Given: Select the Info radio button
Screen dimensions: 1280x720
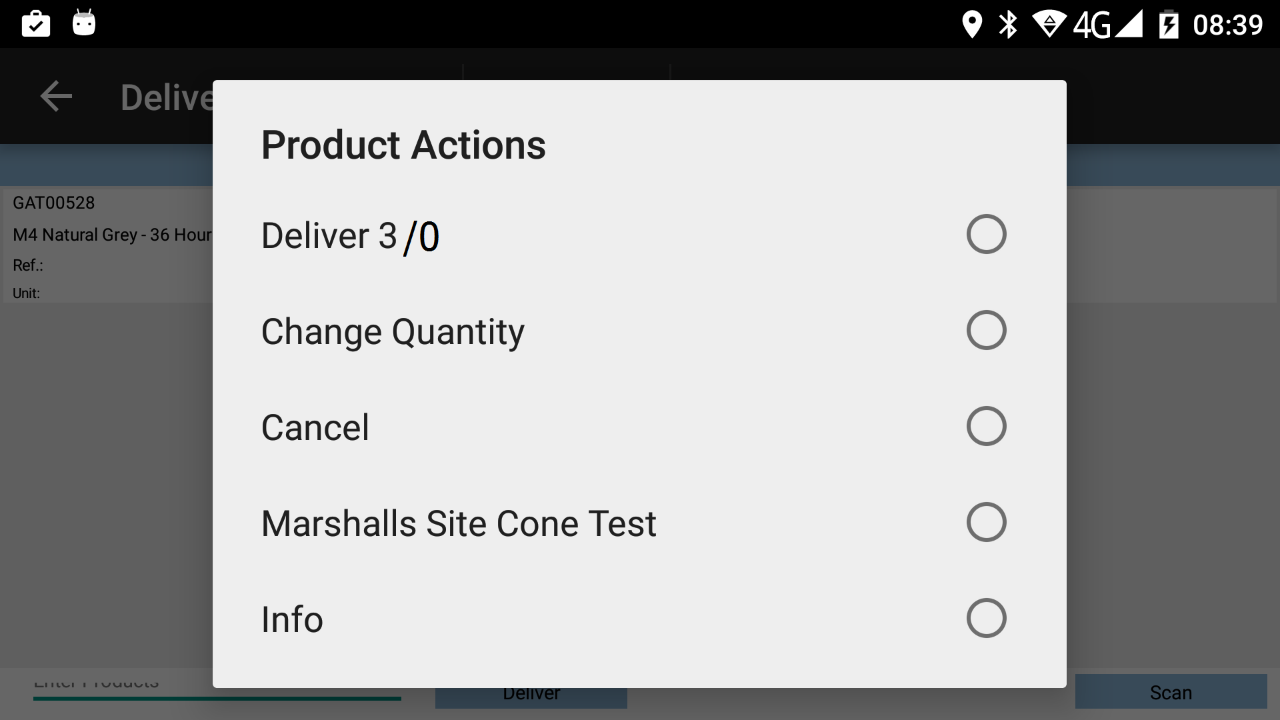Looking at the screenshot, I should pyautogui.click(x=986, y=618).
